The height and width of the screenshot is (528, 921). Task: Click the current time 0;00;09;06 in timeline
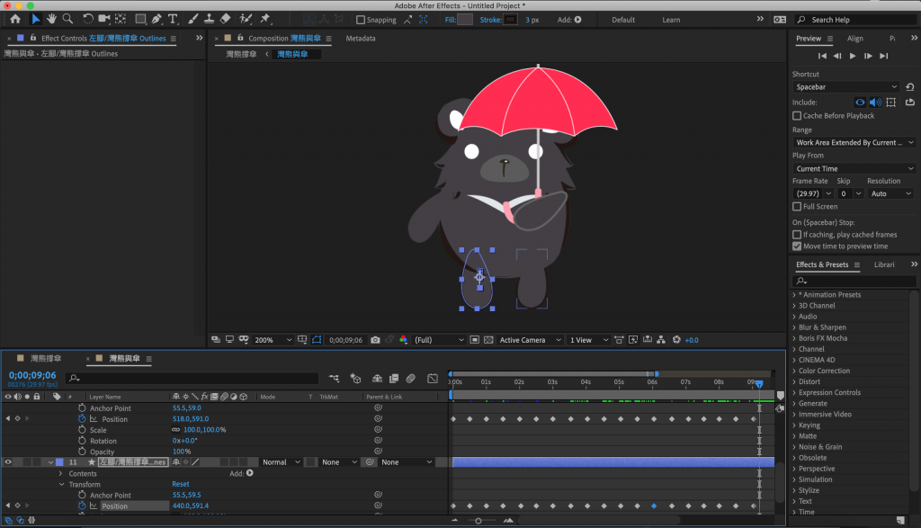32,375
